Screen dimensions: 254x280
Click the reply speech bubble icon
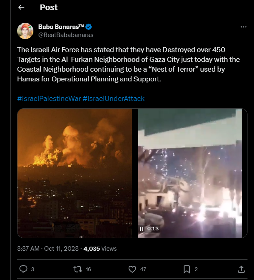pos(24,269)
